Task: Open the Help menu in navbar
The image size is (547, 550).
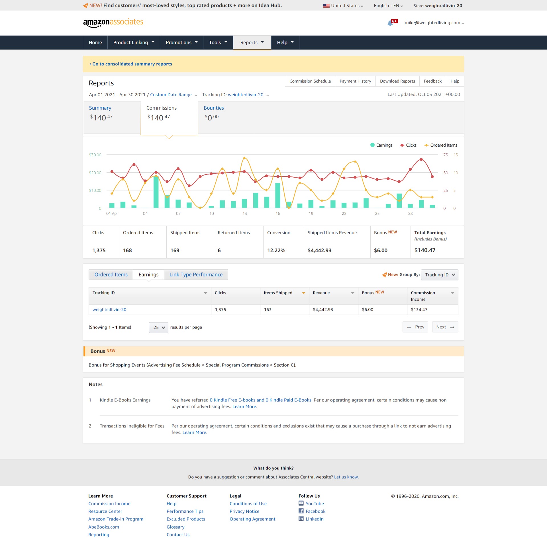Action: pyautogui.click(x=285, y=42)
